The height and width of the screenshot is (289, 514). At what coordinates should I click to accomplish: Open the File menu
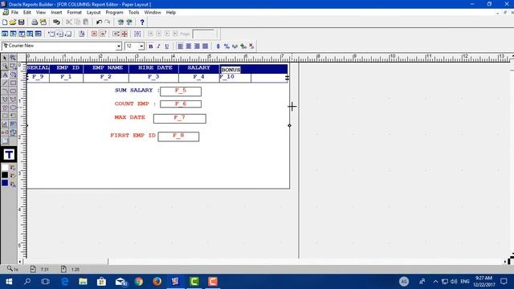coord(14,13)
